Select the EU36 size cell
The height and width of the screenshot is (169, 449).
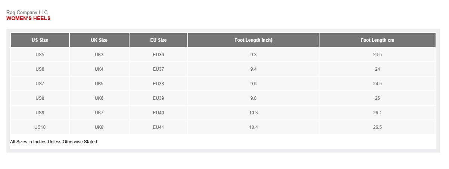point(158,55)
